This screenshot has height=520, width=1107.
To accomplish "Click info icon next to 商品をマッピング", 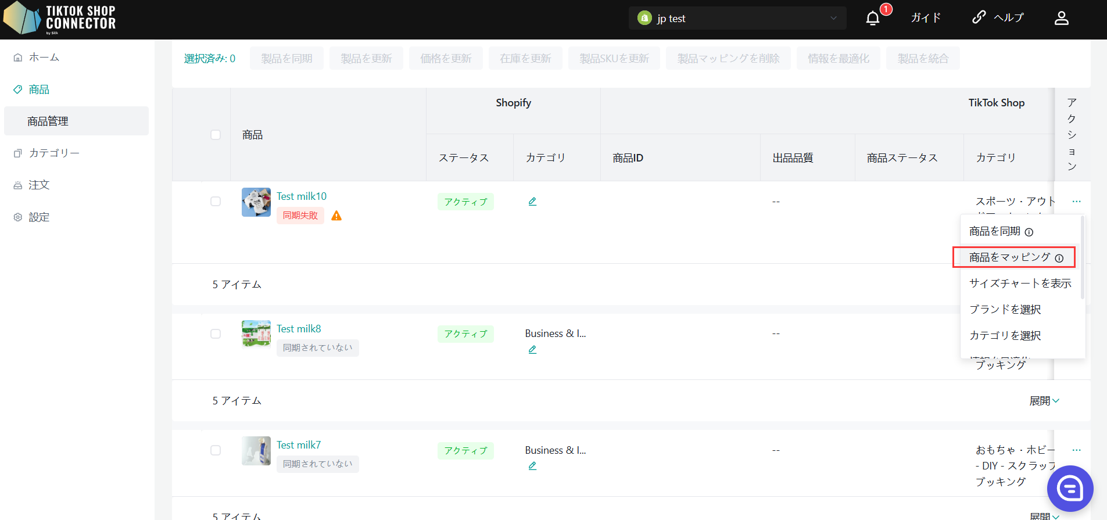I will pyautogui.click(x=1059, y=259).
